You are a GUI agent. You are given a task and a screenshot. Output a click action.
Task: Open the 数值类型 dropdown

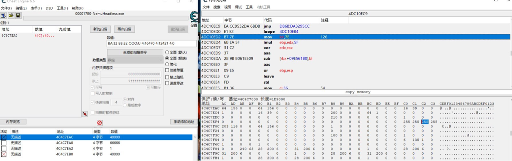coord(134,60)
